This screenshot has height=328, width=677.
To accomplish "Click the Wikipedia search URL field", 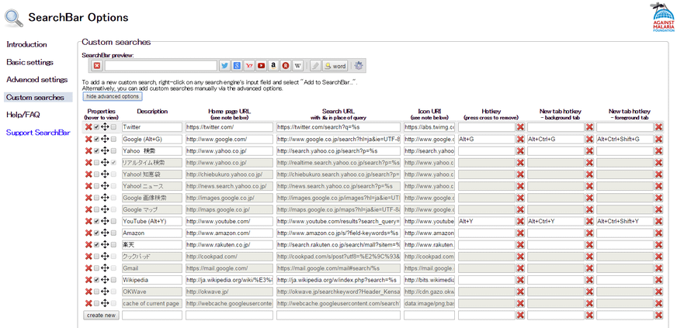I will [338, 280].
